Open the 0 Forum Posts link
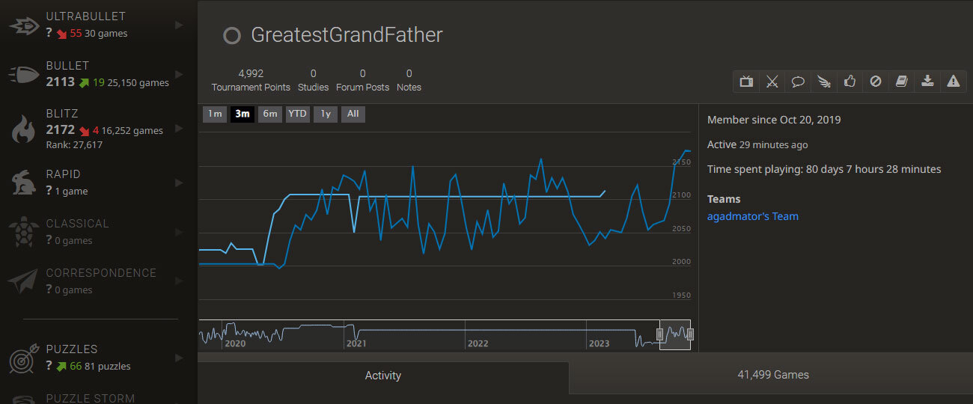The height and width of the screenshot is (404, 973). tap(362, 80)
